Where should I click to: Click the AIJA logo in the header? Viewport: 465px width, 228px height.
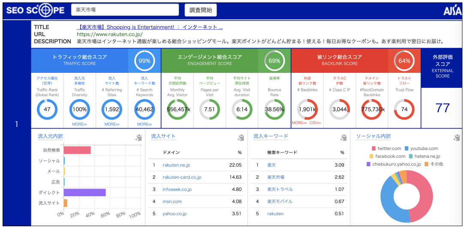click(x=452, y=11)
